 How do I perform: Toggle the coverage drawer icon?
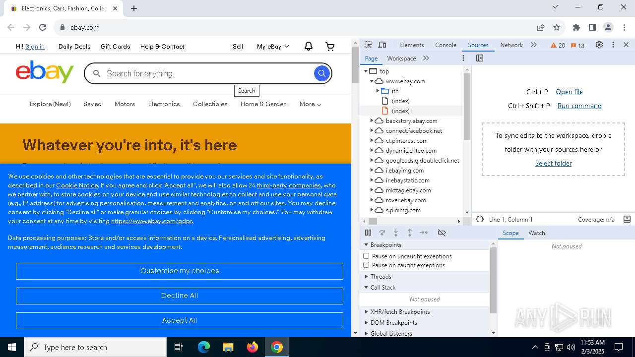click(627, 219)
